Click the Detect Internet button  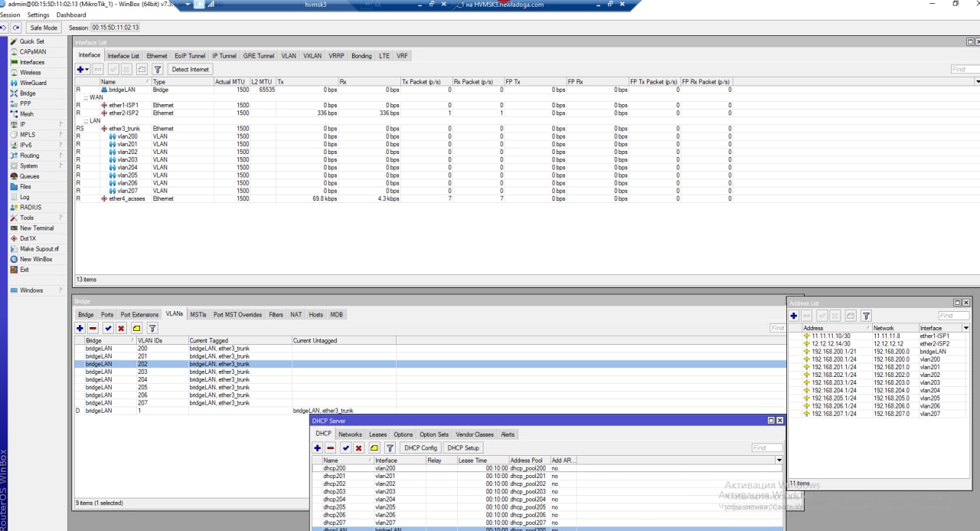190,69
